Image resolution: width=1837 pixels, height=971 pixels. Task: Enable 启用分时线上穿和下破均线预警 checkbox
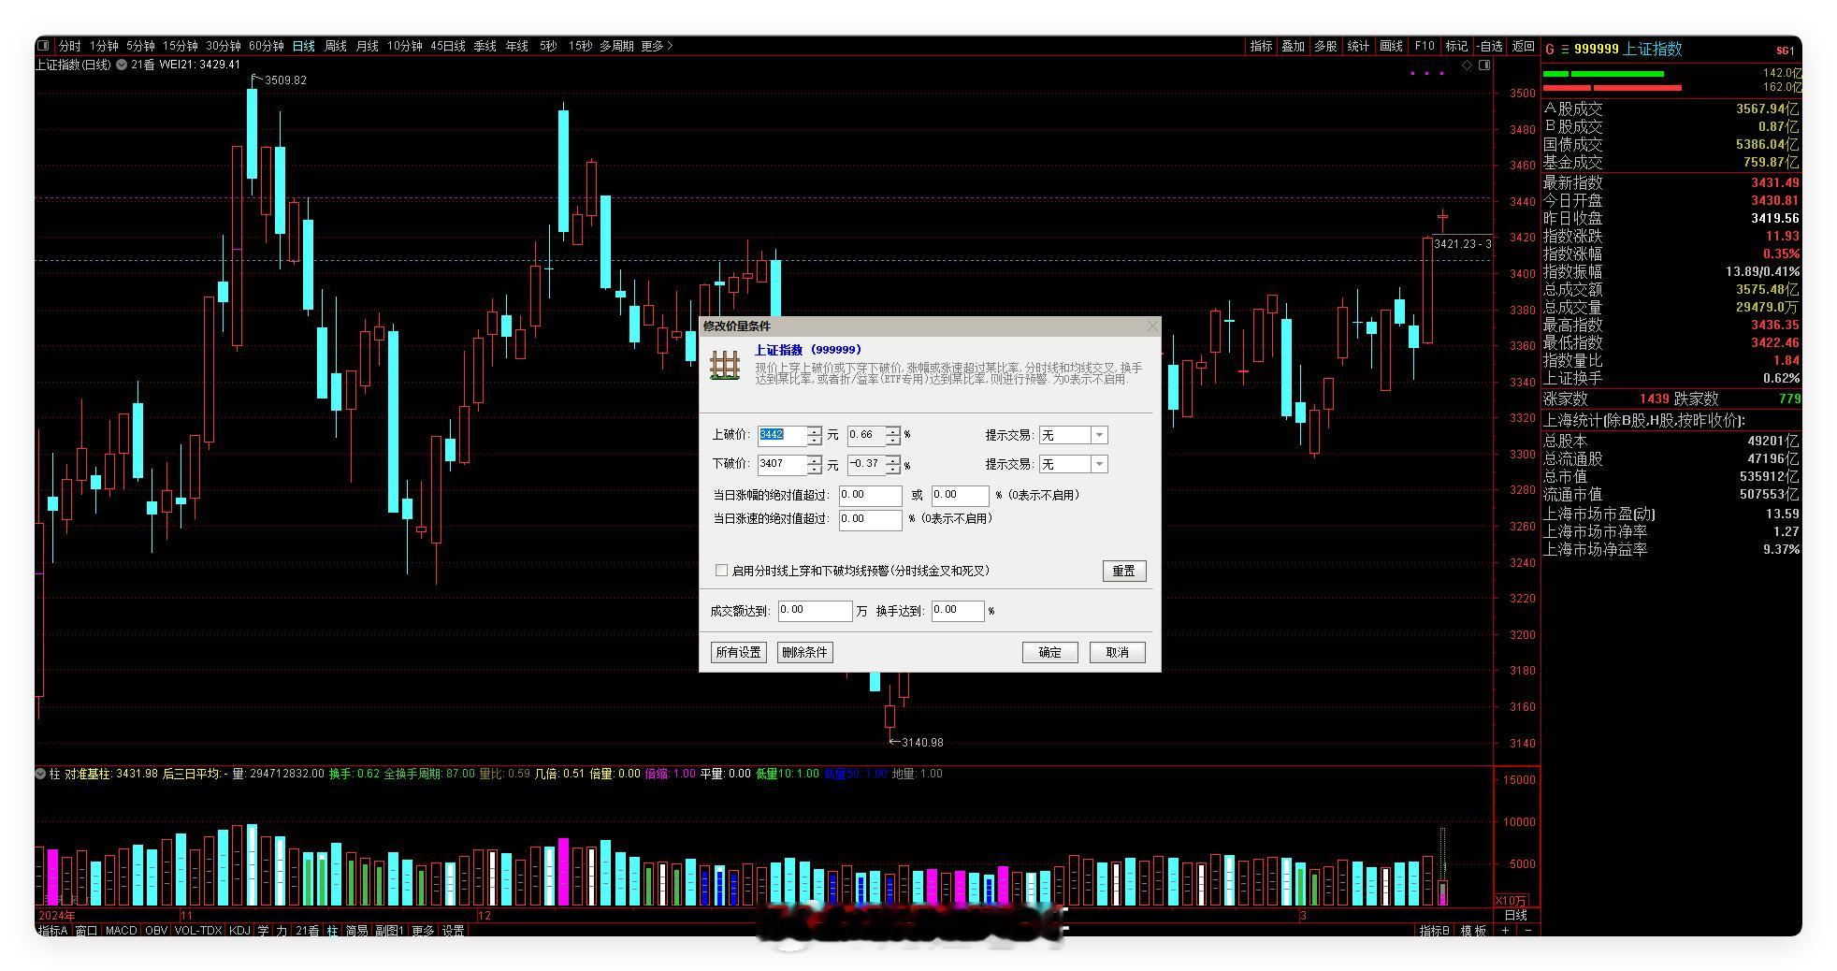click(x=721, y=570)
